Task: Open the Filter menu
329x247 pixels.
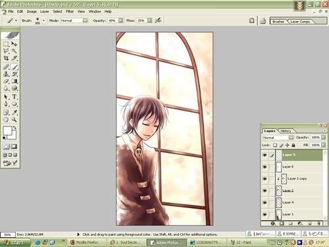Action: point(70,11)
